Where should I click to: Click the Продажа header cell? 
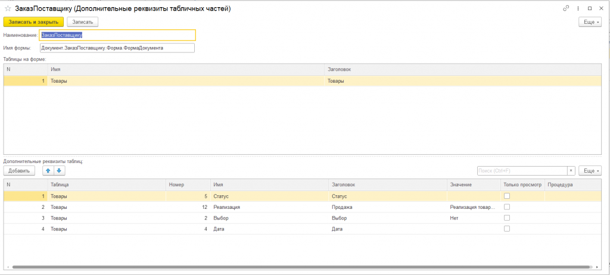388,207
